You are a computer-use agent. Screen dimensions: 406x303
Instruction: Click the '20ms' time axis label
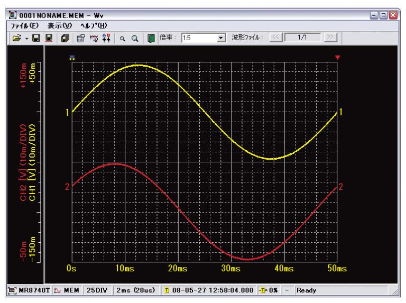click(178, 268)
